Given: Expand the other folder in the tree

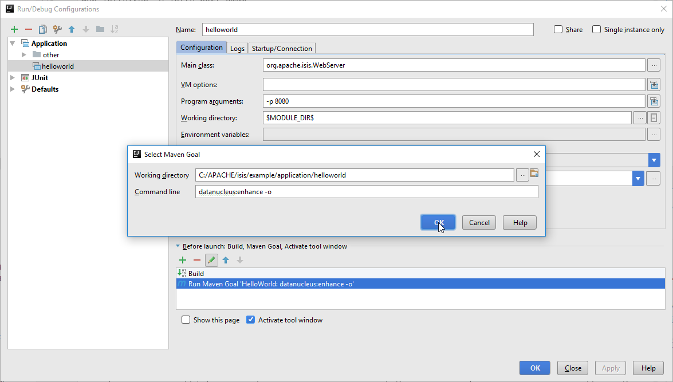Looking at the screenshot, I should tap(24, 54).
